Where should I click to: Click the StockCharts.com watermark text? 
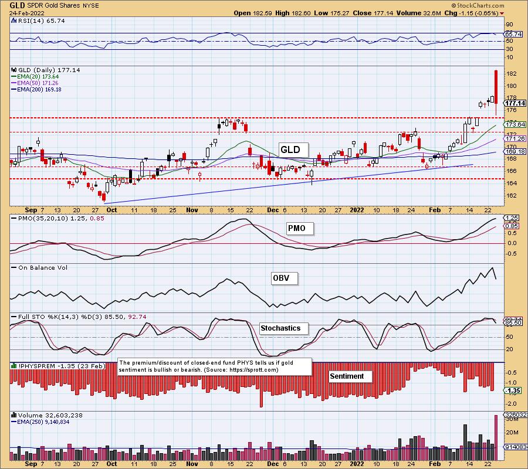[478, 5]
